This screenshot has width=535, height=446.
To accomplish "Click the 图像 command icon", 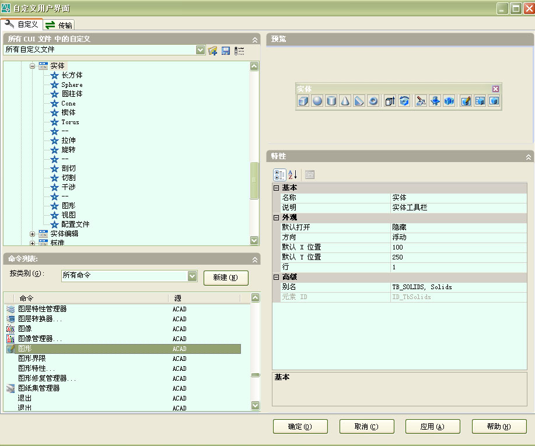I will 11,329.
